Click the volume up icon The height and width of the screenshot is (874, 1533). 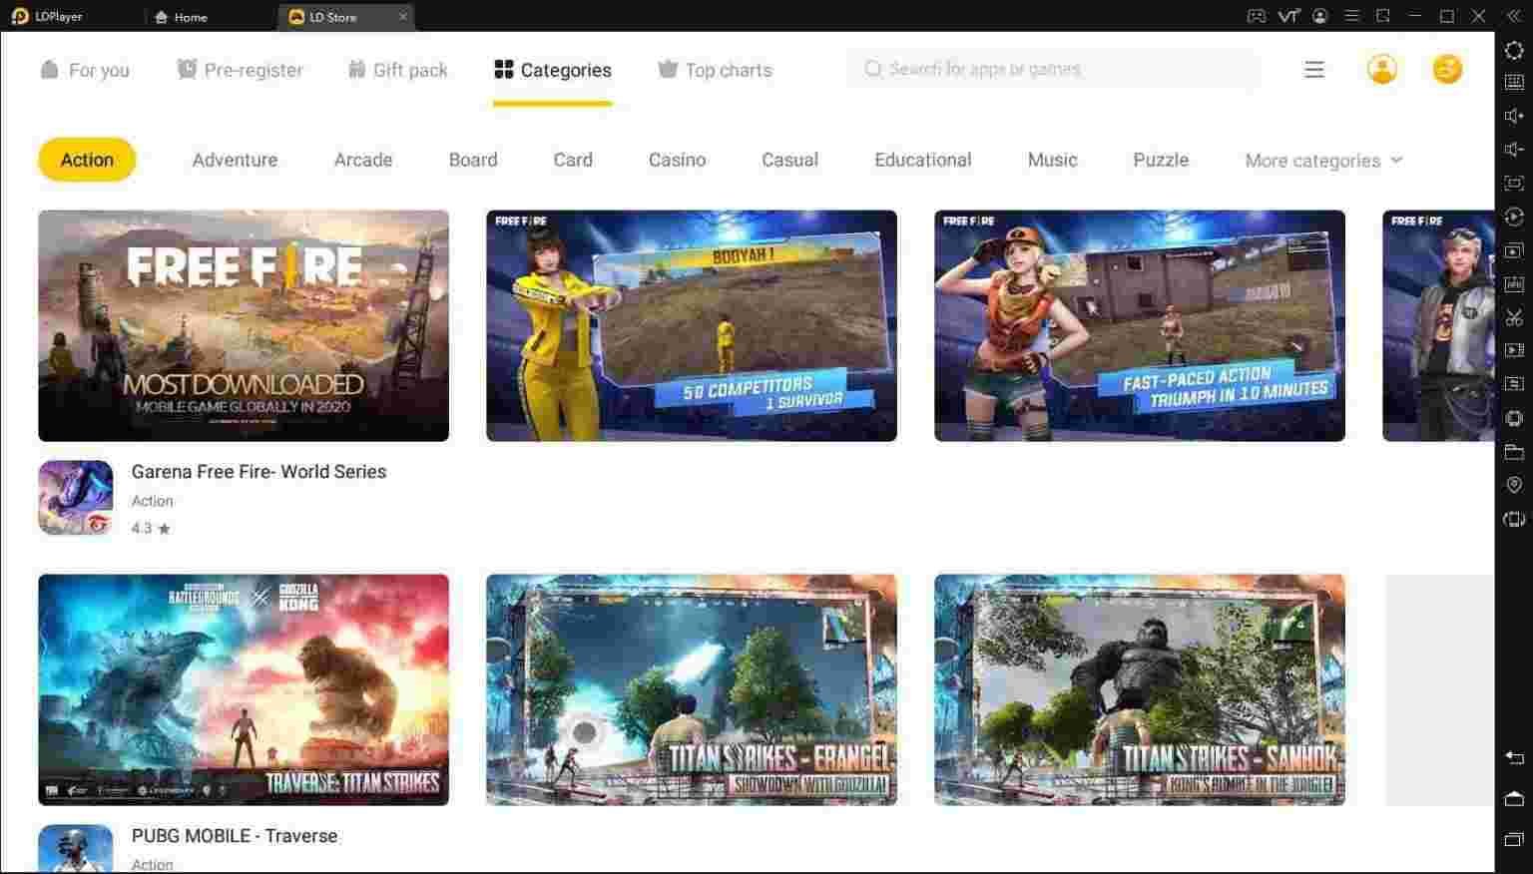(1513, 115)
